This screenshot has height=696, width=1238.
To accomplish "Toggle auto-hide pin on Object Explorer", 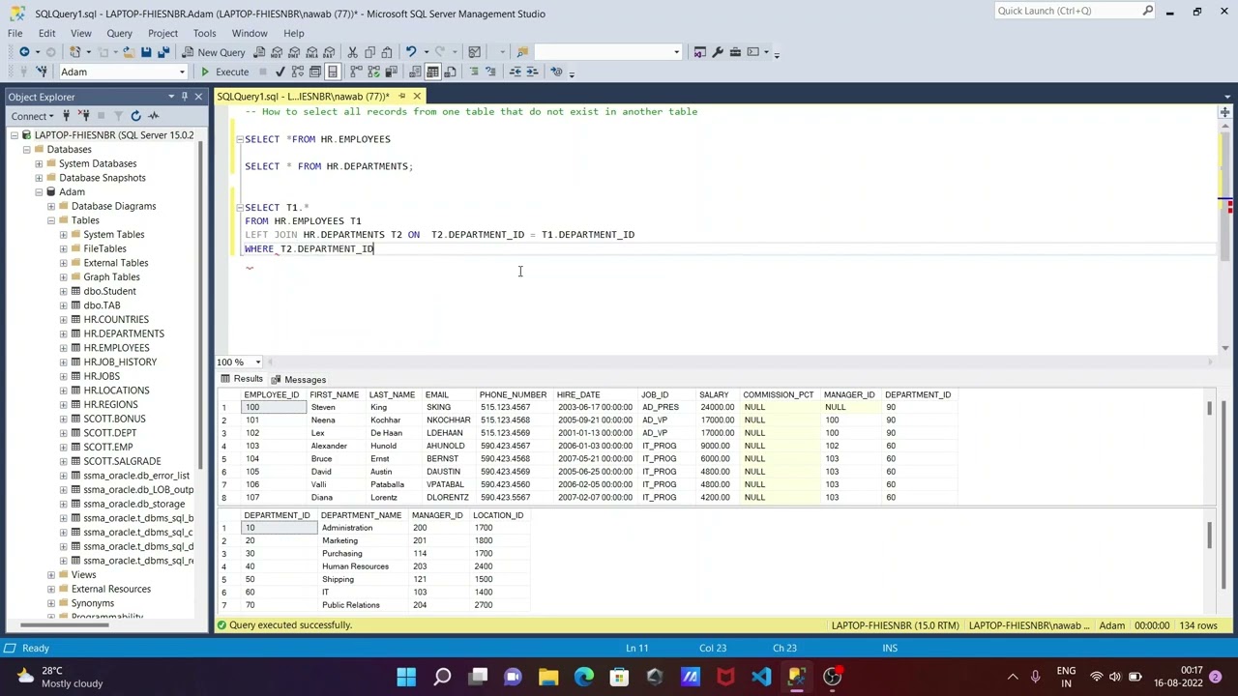I will pos(184,97).
